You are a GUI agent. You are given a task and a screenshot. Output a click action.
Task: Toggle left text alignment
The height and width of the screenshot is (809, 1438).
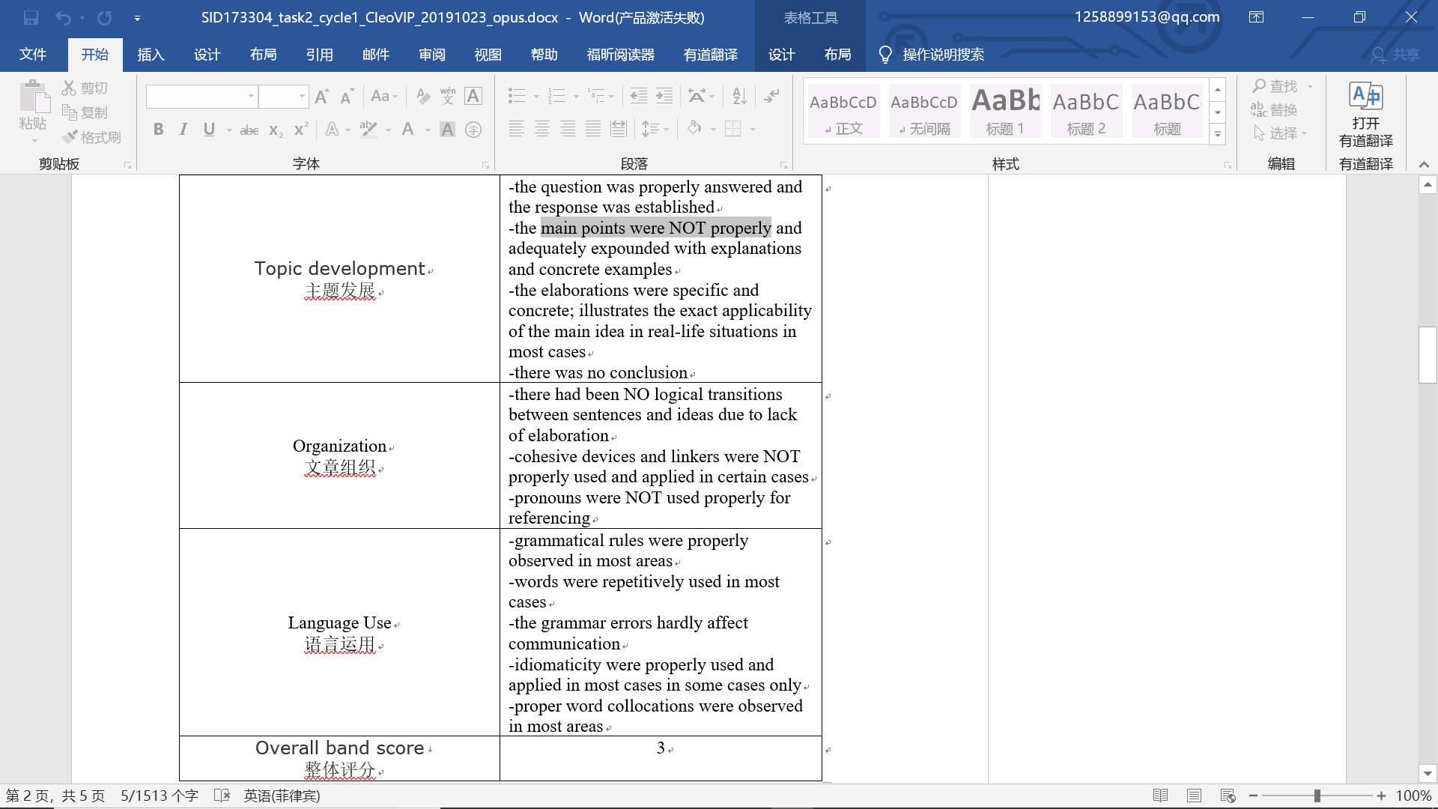[517, 129]
